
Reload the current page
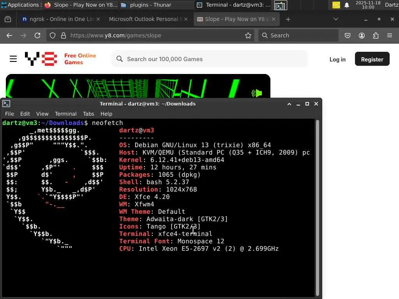[x=37, y=35]
